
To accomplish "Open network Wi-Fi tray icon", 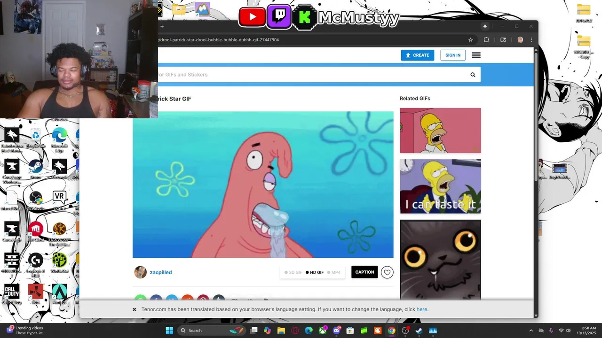I will coord(561,330).
